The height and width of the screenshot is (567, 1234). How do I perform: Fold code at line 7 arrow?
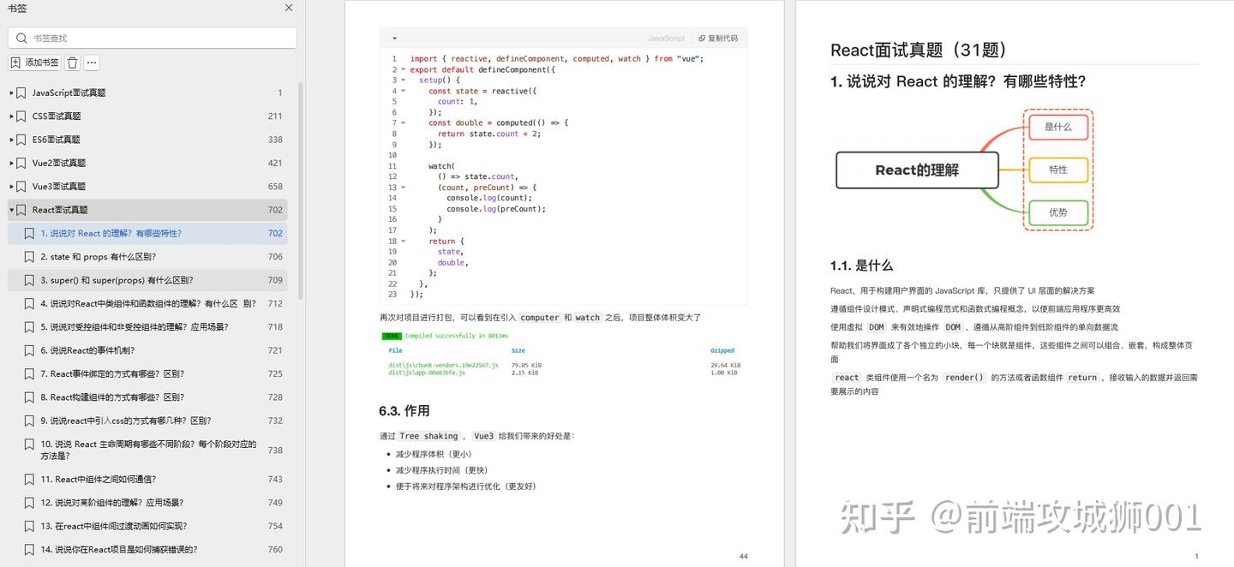point(404,122)
